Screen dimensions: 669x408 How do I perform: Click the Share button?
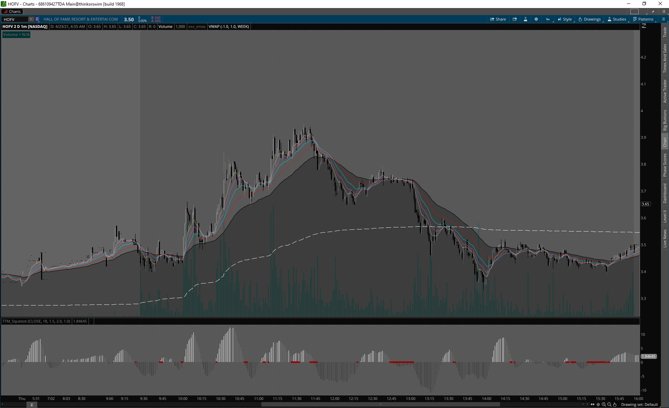click(x=498, y=19)
